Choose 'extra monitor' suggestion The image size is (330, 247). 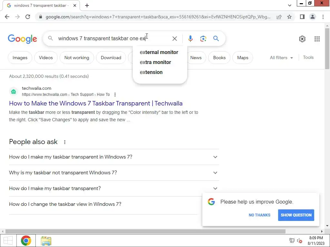(x=155, y=62)
